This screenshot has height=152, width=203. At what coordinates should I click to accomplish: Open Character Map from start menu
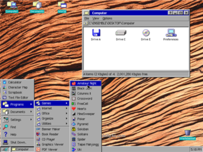(x=18, y=87)
